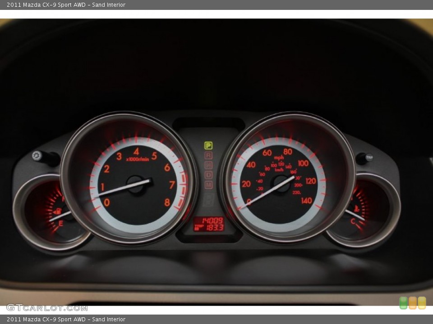Click the odometer reading 14009
433x324 pixels.
pyautogui.click(x=212, y=220)
